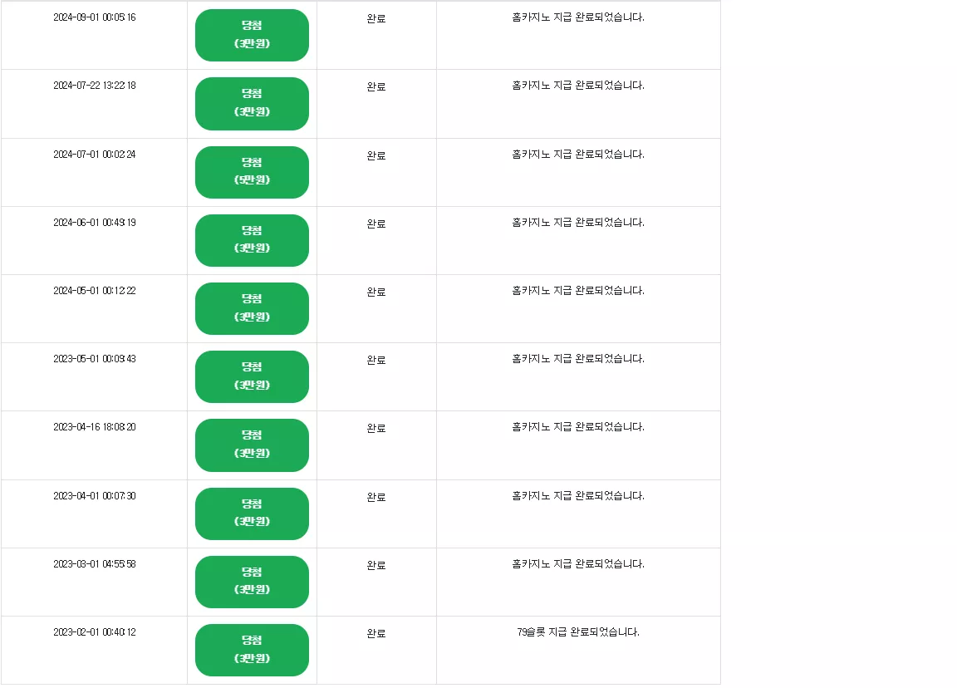Click the 79슬롯 지급 완료되었습니다 message

click(x=578, y=631)
